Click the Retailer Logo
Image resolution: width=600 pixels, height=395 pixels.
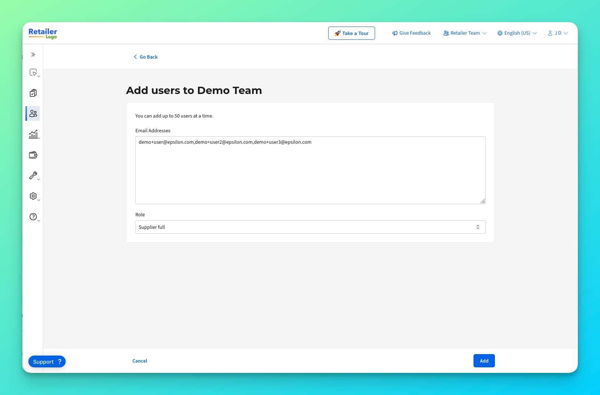[x=43, y=34]
